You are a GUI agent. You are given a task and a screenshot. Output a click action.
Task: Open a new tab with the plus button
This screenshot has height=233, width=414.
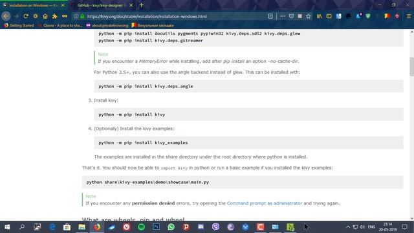tap(141, 5)
